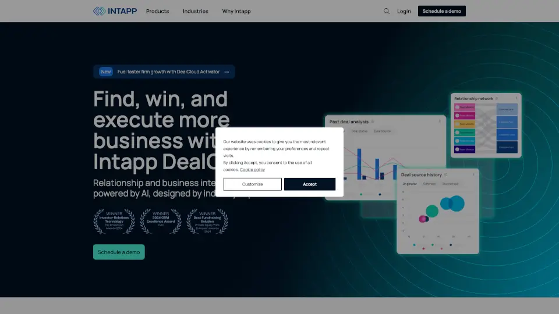
Task: Open the search magnifier icon
Action: coord(387,11)
